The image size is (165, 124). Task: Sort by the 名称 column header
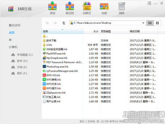point(62,31)
